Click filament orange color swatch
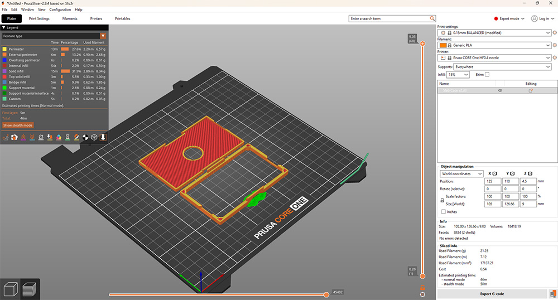The image size is (558, 300). coord(443,46)
